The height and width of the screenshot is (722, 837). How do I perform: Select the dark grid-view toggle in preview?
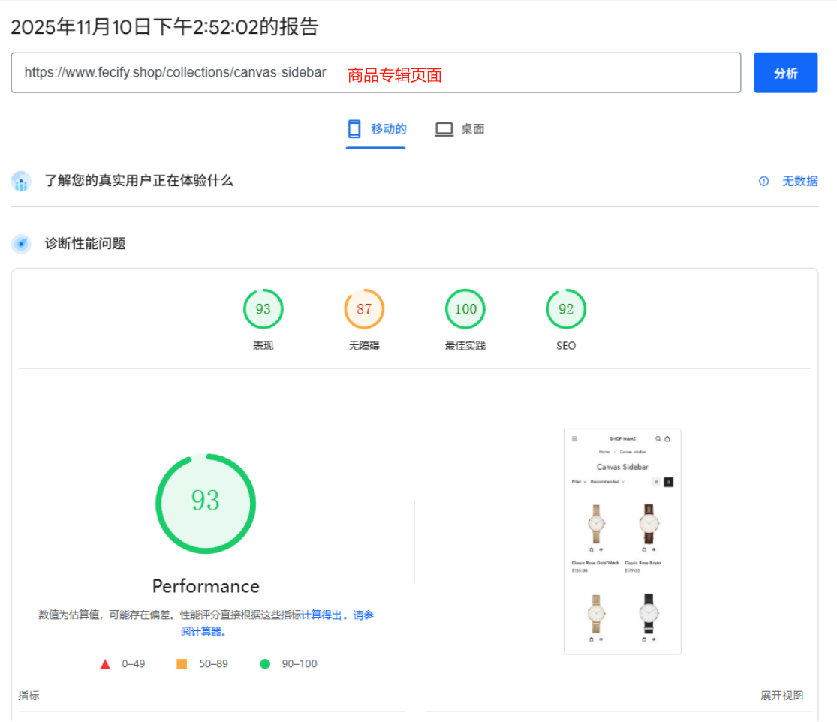[668, 482]
